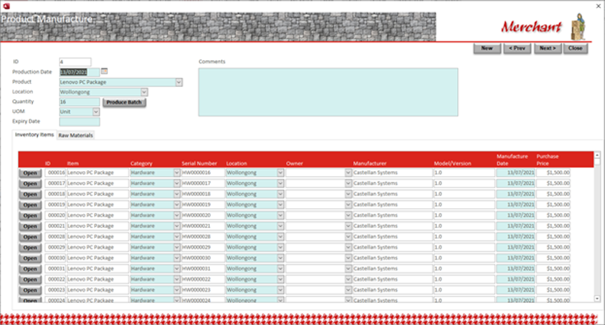Go to next record with Next >
This screenshot has width=605, height=325.
click(x=547, y=48)
